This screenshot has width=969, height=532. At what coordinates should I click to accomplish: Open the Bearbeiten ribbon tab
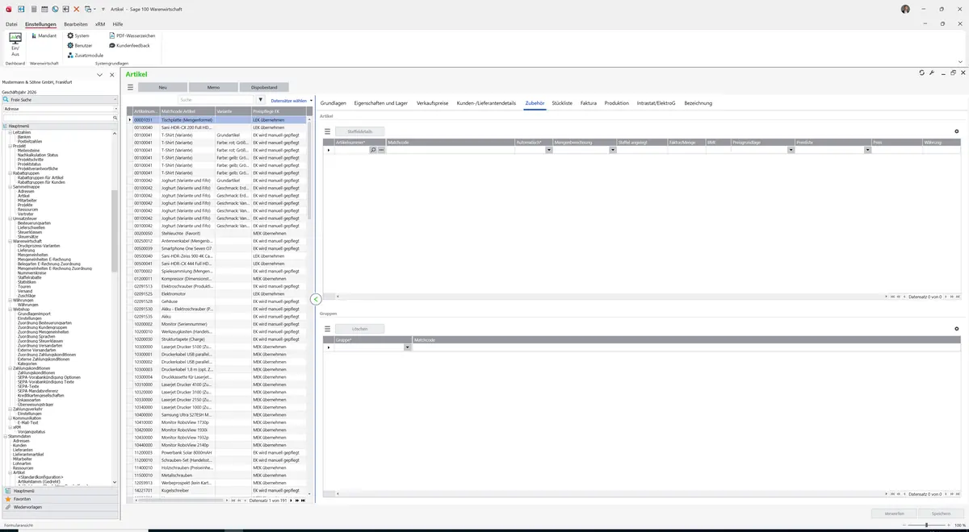76,24
